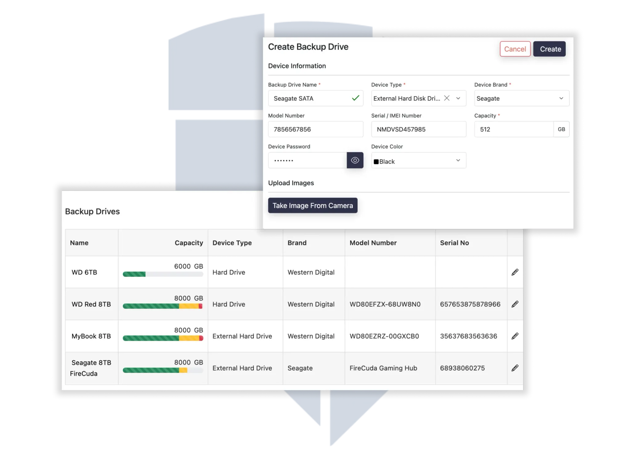
Task: Click the WD Red 8TB capacity usage bar
Action: [x=163, y=306]
